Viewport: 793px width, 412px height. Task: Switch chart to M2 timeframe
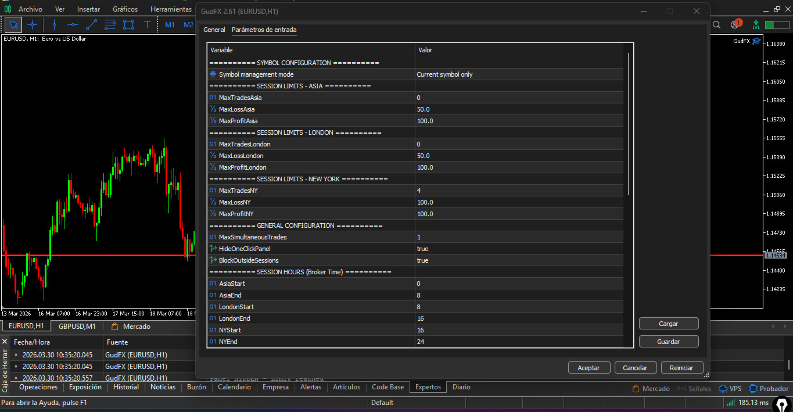tap(188, 24)
